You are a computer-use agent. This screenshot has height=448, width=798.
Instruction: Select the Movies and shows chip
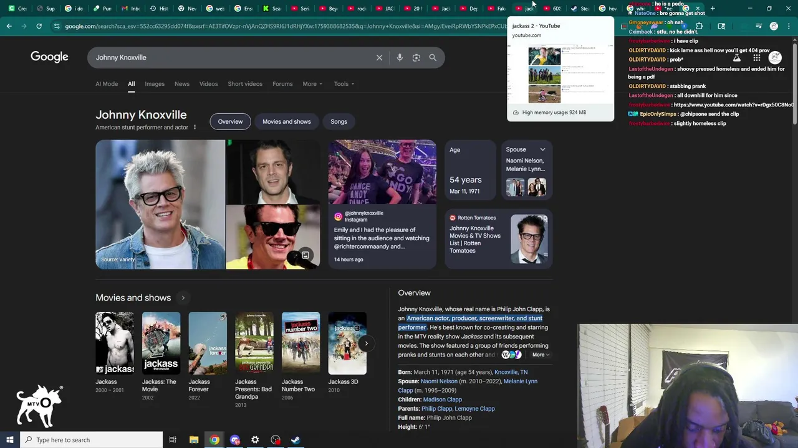287,121
